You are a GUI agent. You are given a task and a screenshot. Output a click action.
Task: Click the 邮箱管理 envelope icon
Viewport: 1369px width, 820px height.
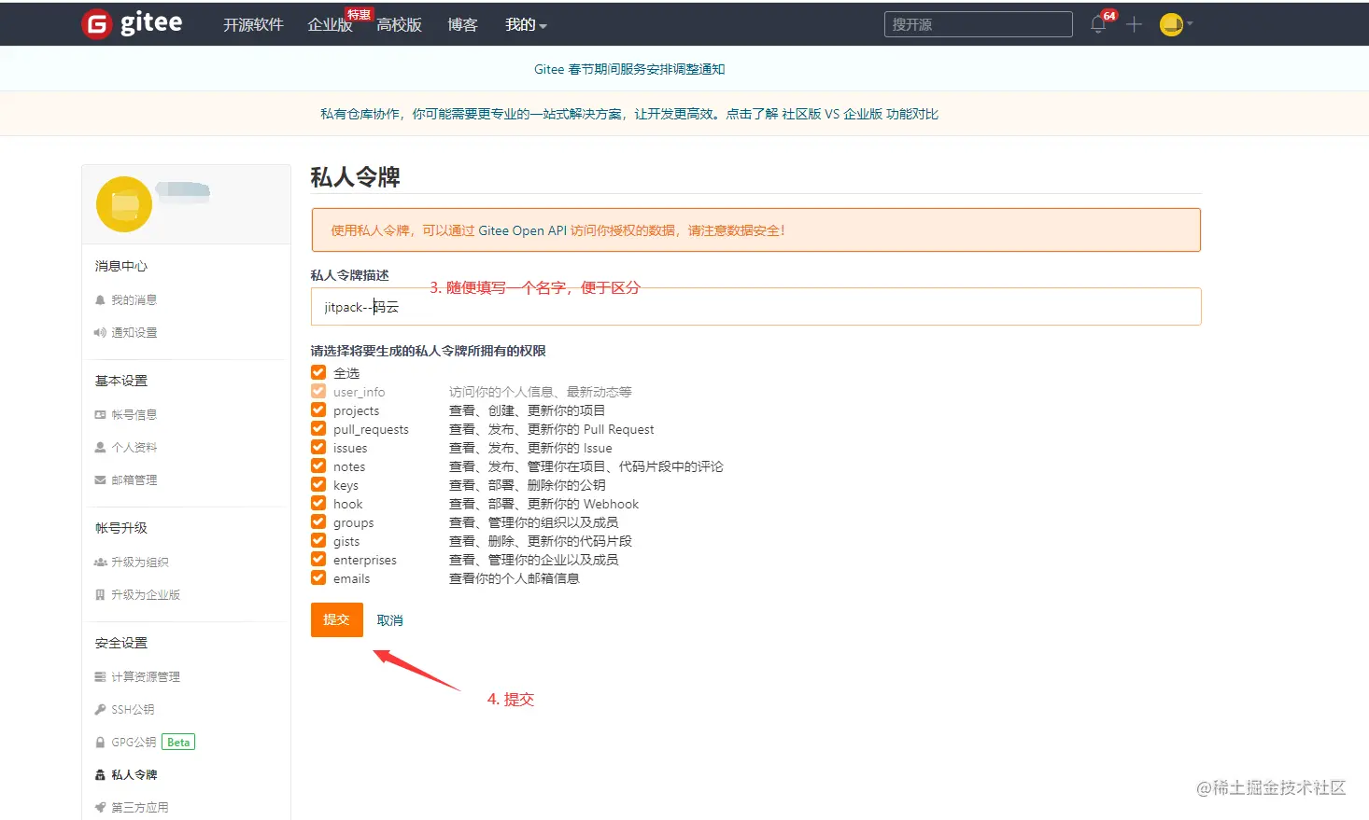coord(100,480)
